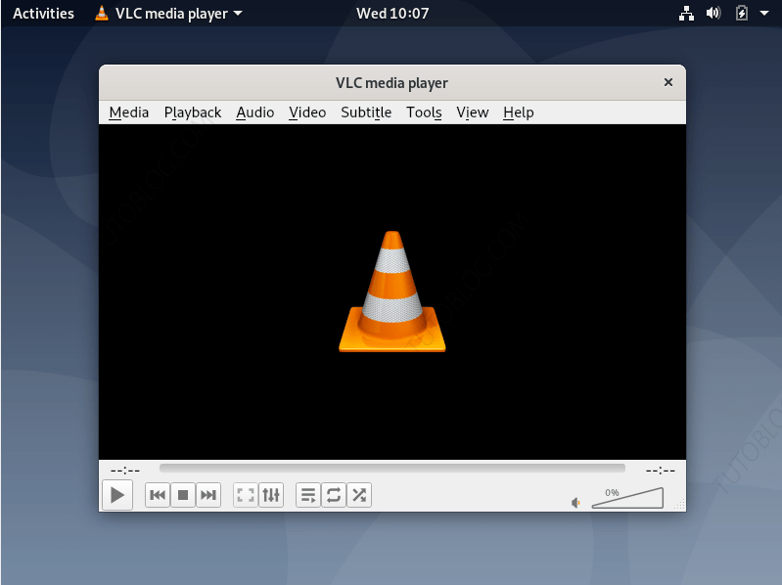782x585 pixels.
Task: Open the View menu
Action: (x=473, y=112)
